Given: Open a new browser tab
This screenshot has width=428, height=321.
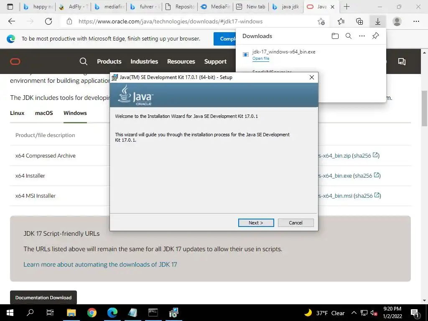Looking at the screenshot, I should (346, 7).
